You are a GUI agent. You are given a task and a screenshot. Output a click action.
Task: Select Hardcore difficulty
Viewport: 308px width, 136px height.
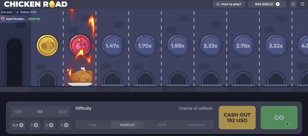click(197, 125)
